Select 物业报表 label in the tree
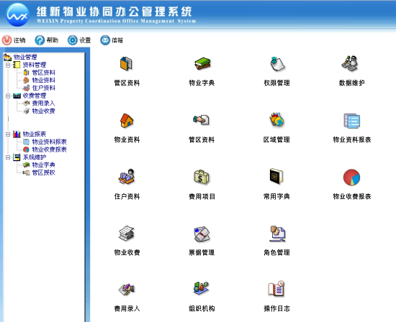Image resolution: width=396 pixels, height=327 pixels. click(35, 134)
